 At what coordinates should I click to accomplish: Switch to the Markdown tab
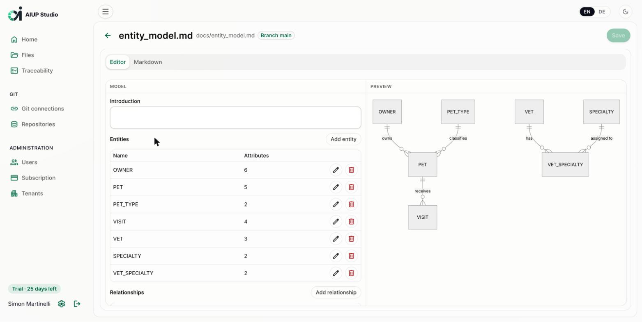tap(148, 62)
